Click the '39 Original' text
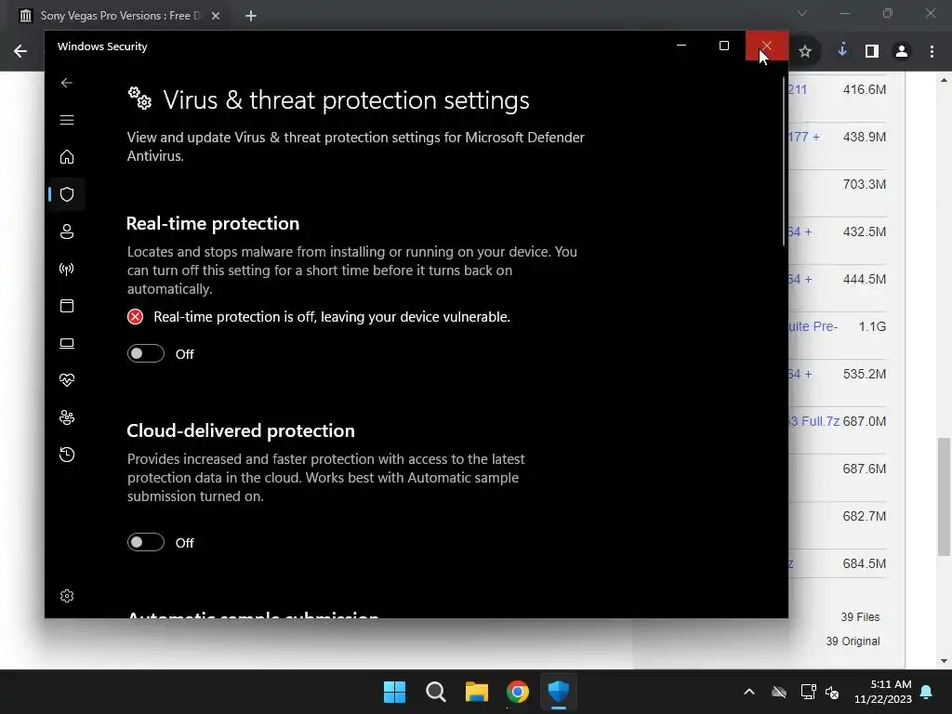The image size is (952, 714). coord(853,641)
